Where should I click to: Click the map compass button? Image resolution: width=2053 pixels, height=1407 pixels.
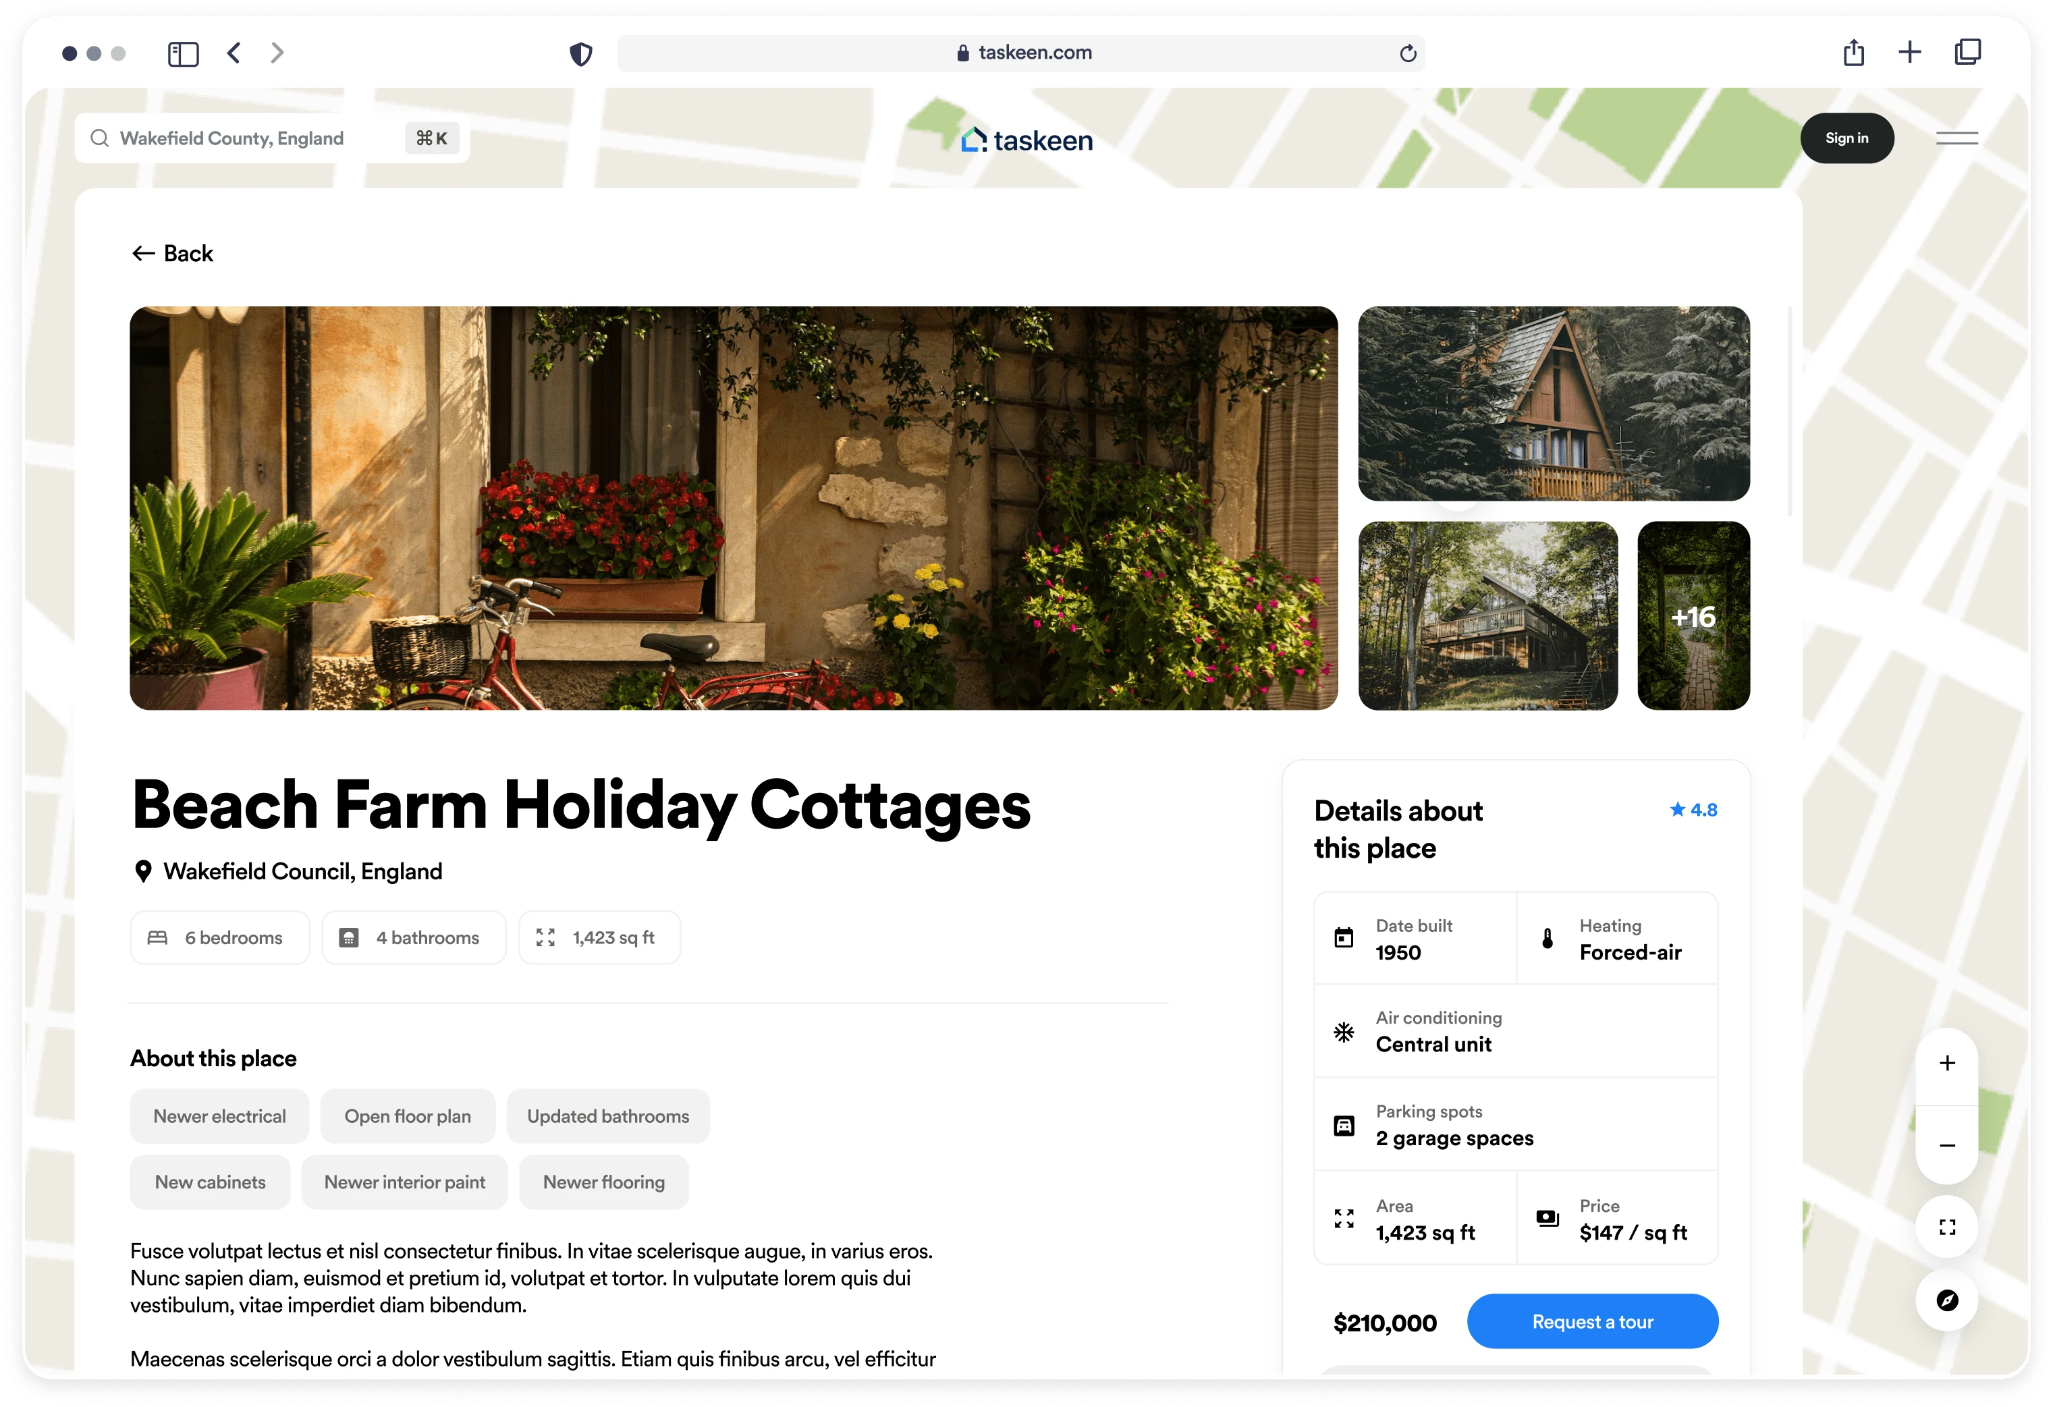pos(1946,1300)
